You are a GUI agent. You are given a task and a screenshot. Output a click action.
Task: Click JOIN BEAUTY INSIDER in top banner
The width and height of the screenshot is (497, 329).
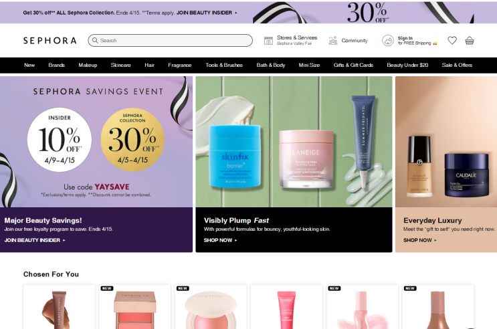206,13
